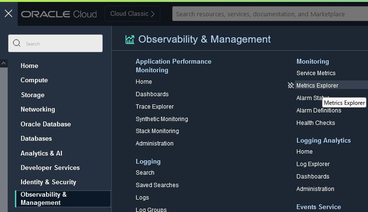368x212 pixels.
Task: Unpin Metrics Explorer with pin icon
Action: (291, 85)
